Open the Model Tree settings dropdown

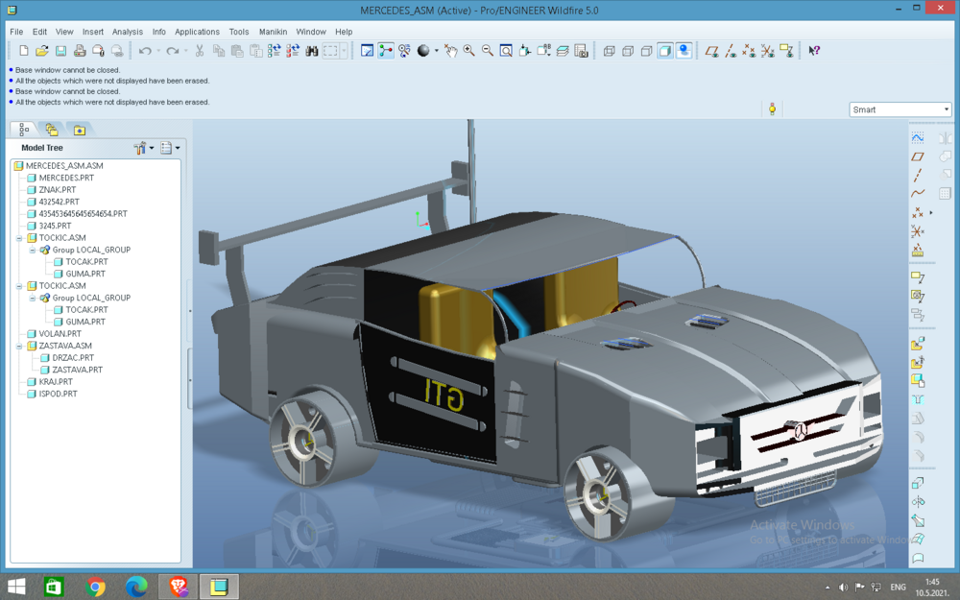tap(144, 148)
